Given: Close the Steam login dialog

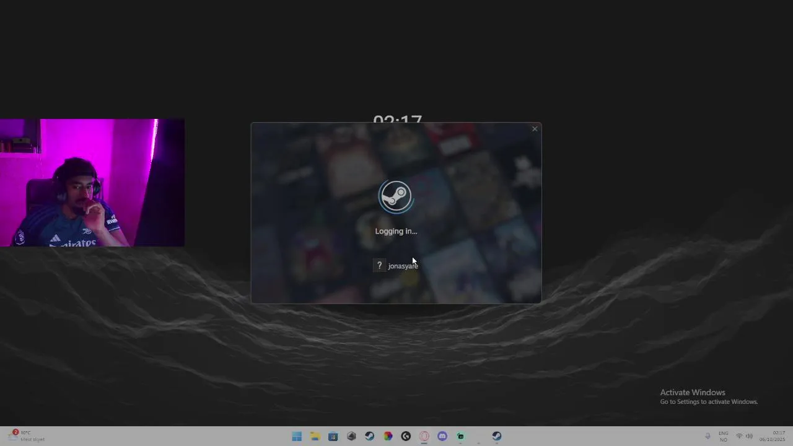Looking at the screenshot, I should click(x=535, y=129).
